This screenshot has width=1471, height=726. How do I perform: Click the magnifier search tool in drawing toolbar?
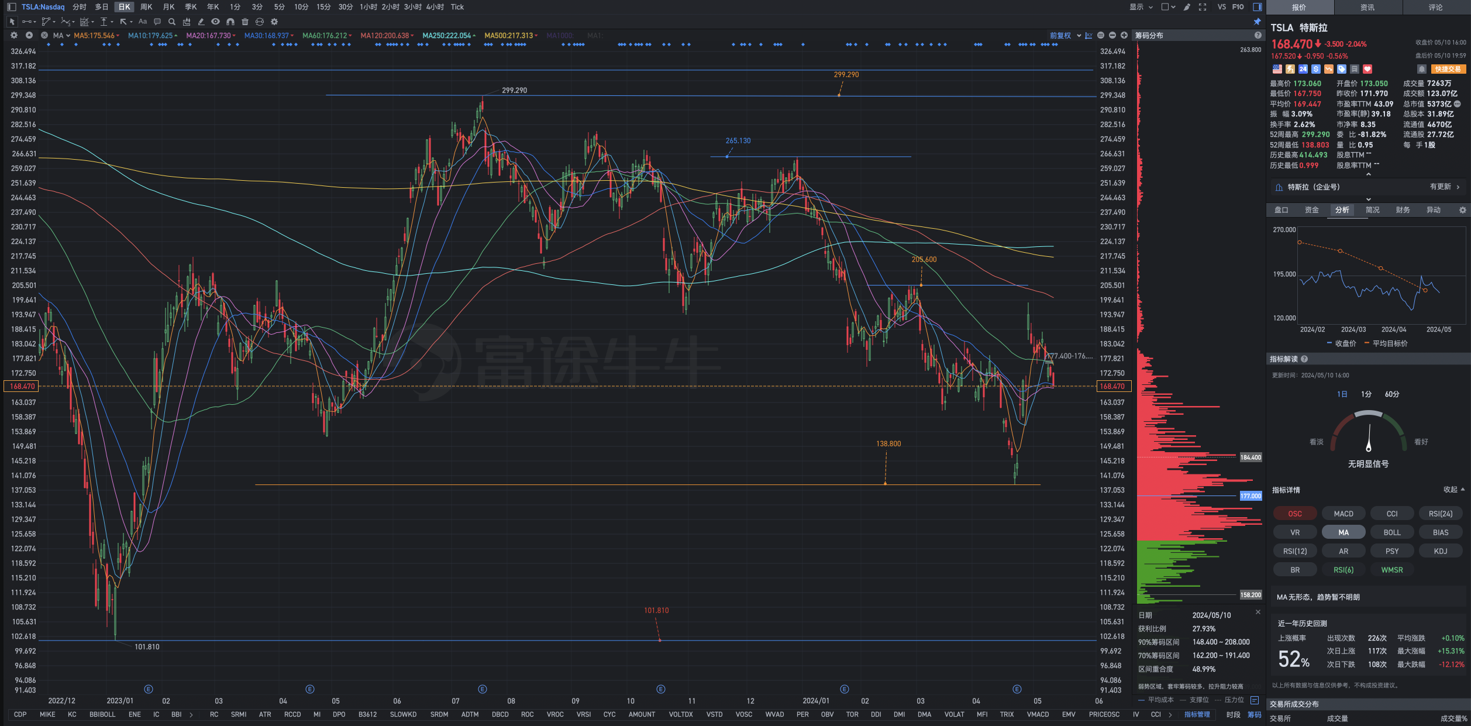172,22
